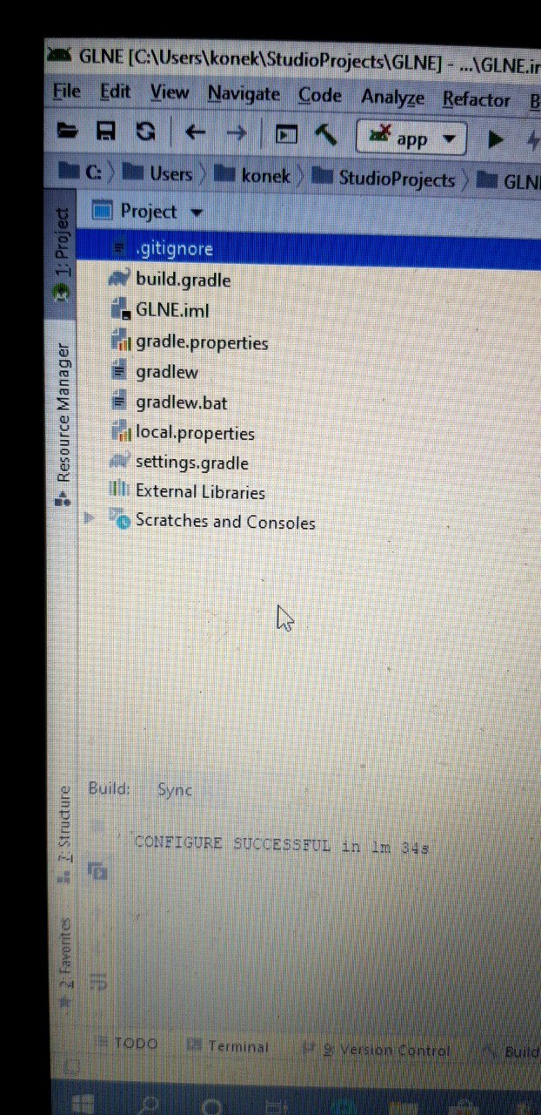Click restore layout icon in Build panel
The height and width of the screenshot is (1115, 541).
(x=98, y=871)
